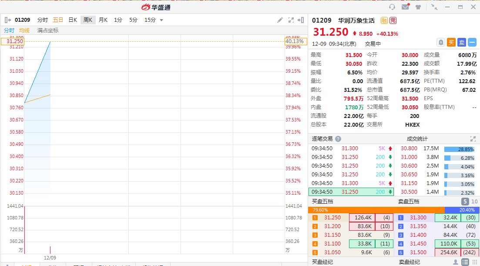
Task: Select broker list view icon
Action: 465,262
